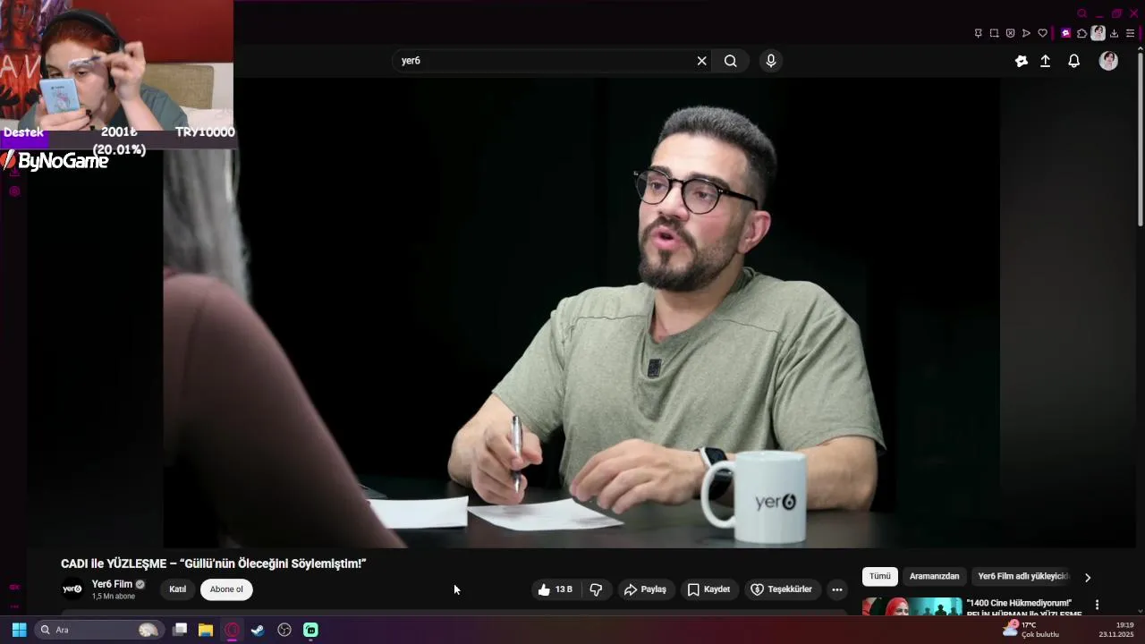Open the taskbar weather widget 17°C

(1030, 630)
